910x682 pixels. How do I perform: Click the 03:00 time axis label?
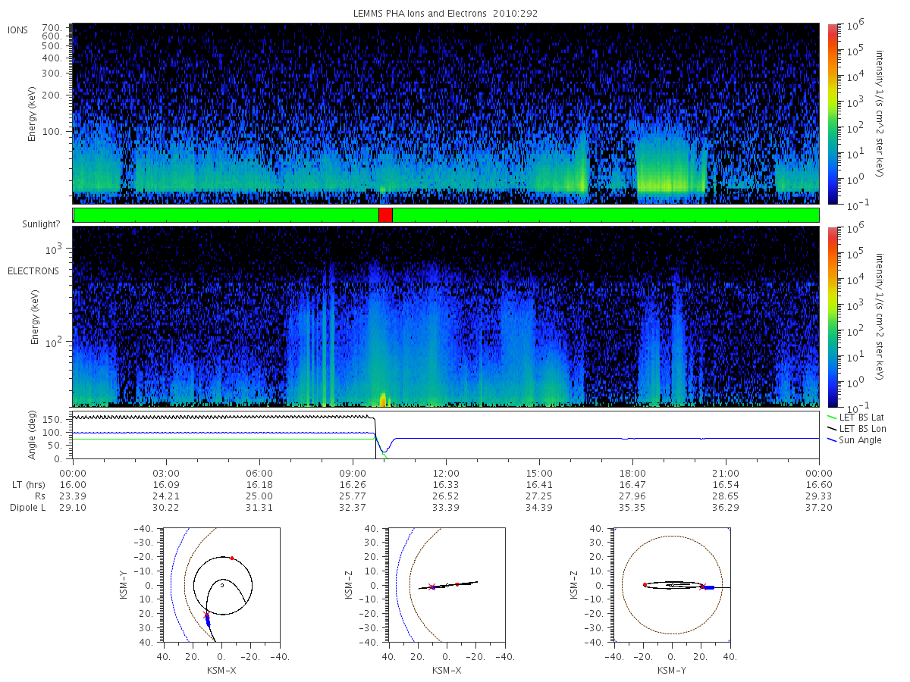166,473
